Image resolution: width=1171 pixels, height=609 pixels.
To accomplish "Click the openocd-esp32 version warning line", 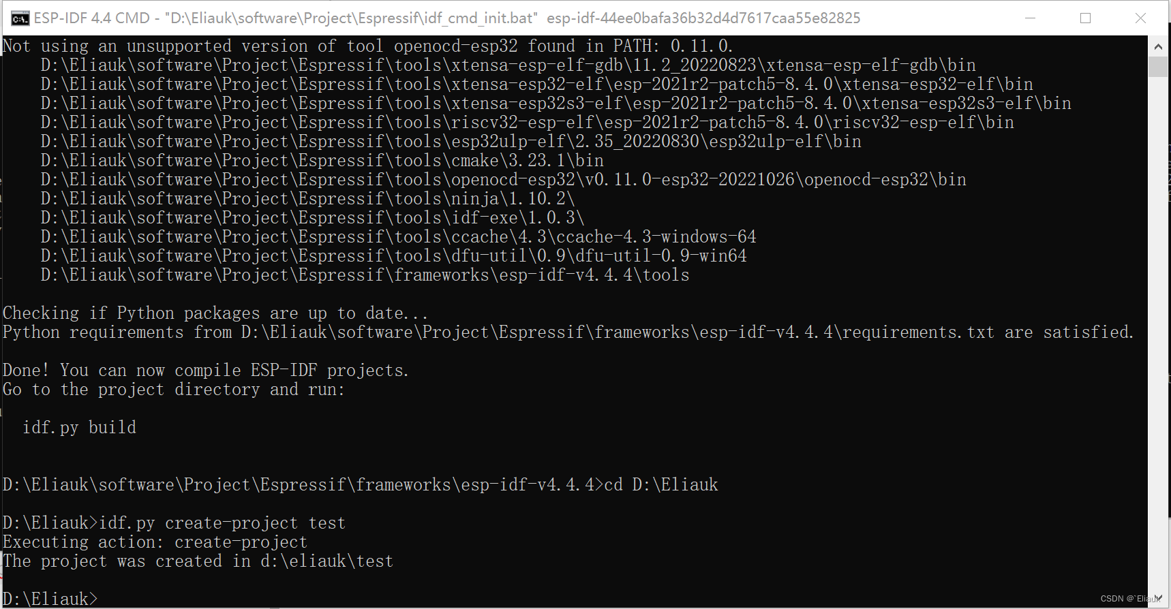I will [x=366, y=46].
